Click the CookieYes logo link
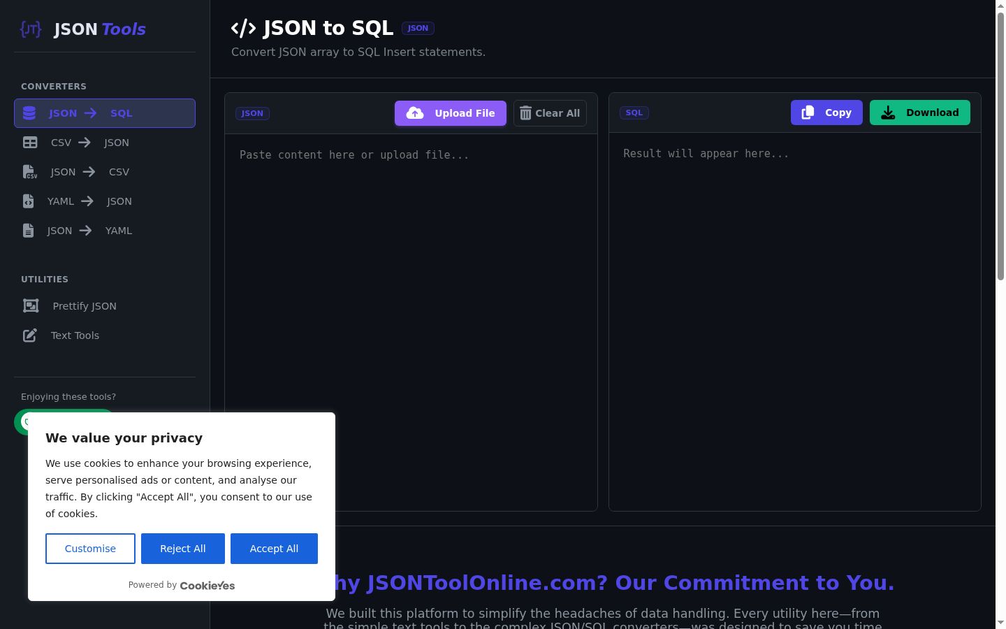The height and width of the screenshot is (629, 1006). 207,586
